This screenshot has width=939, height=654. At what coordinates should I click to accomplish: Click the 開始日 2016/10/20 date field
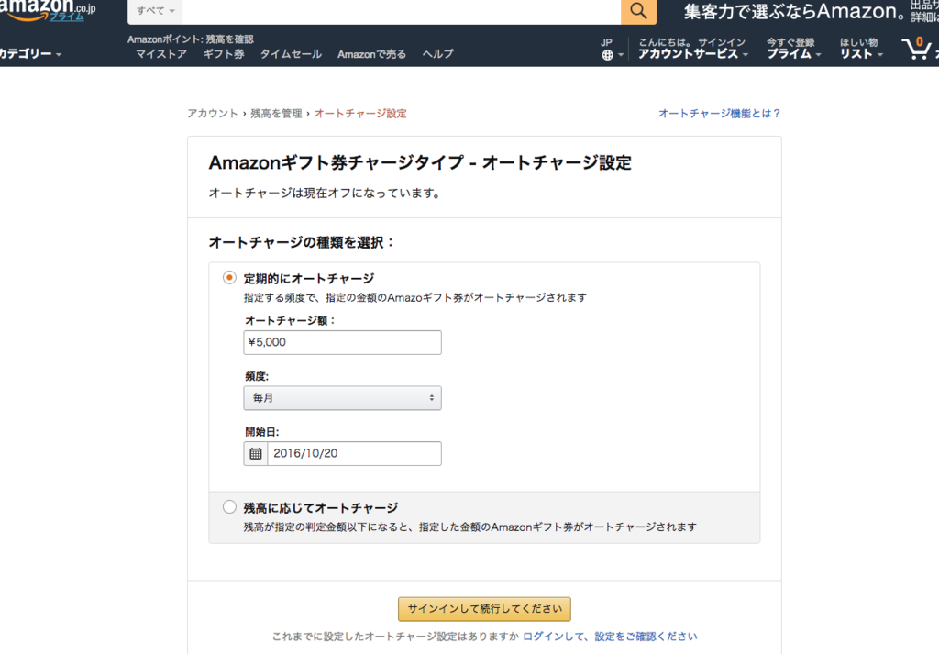pos(354,453)
